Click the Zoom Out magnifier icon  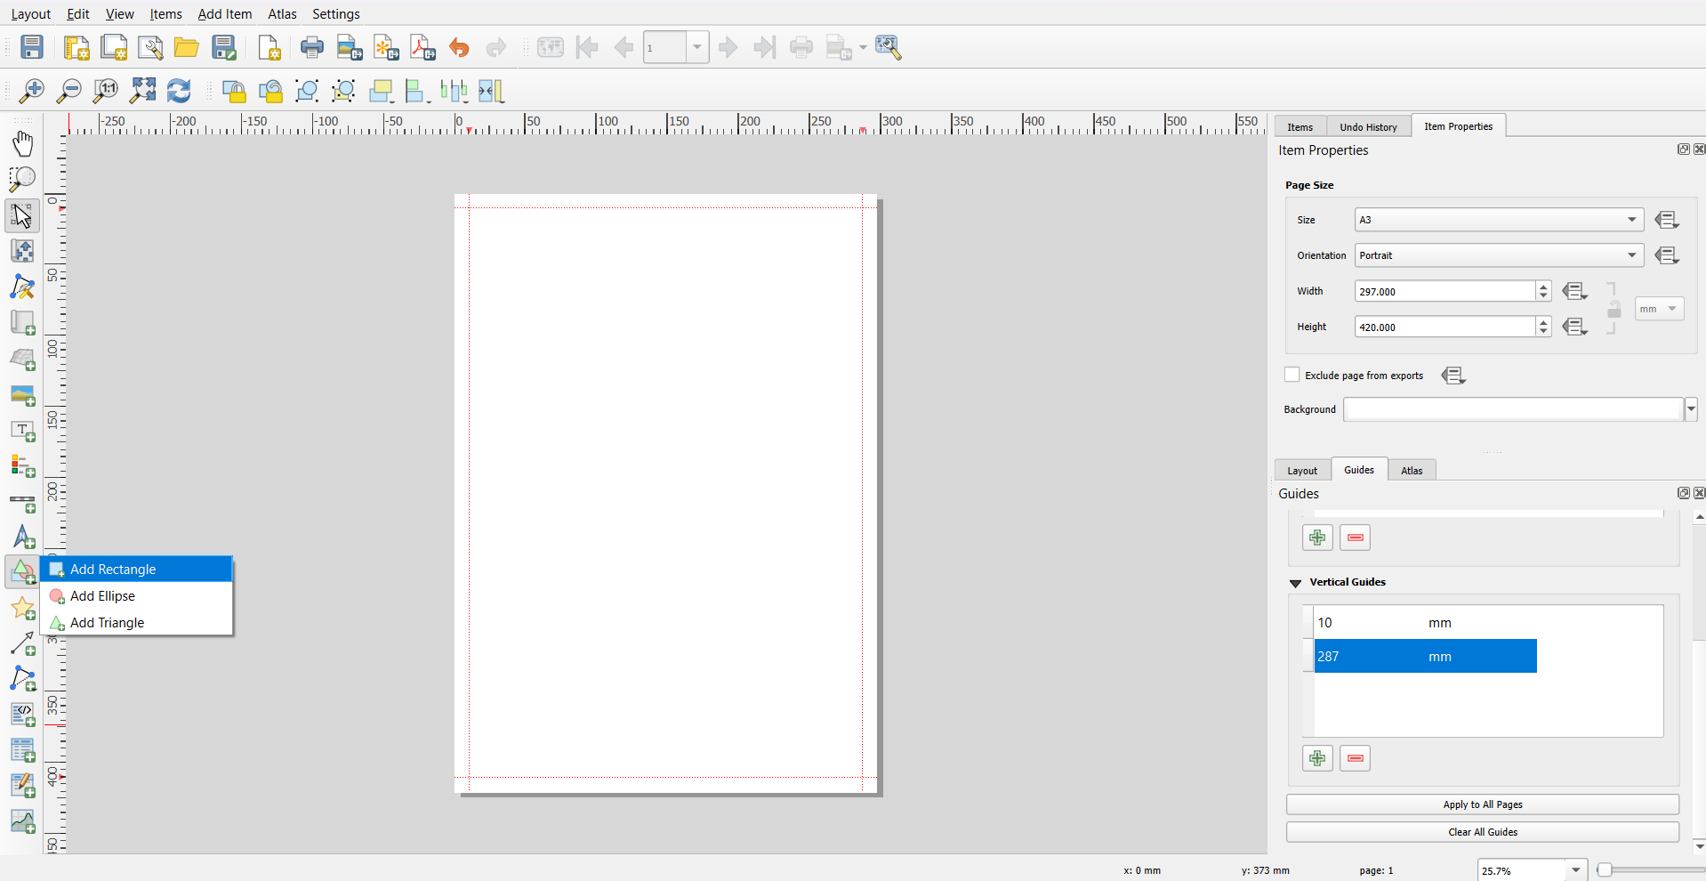coord(68,91)
